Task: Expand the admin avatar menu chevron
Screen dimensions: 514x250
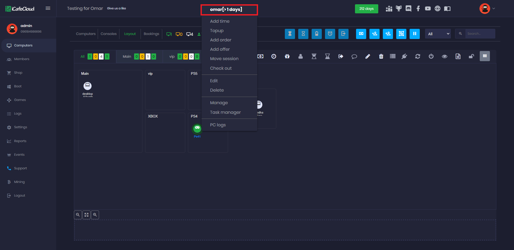Action: 494,9
